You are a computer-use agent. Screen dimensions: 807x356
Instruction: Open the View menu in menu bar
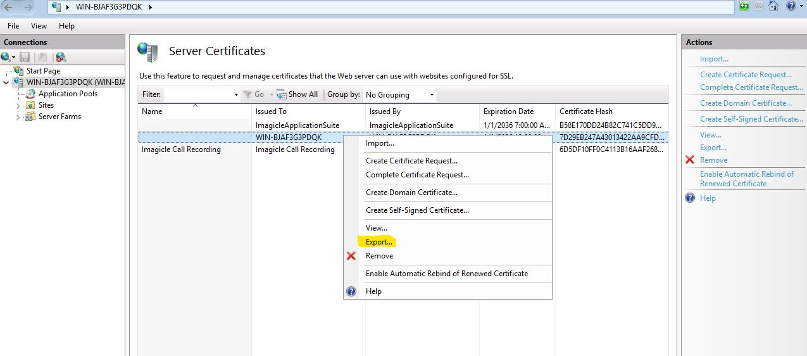tap(39, 26)
